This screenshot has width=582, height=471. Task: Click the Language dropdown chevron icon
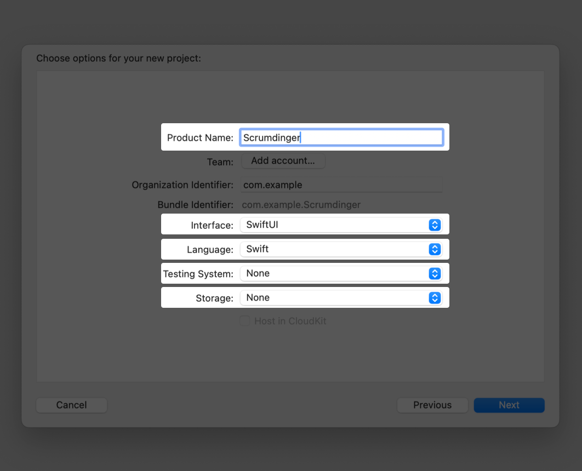click(x=435, y=249)
